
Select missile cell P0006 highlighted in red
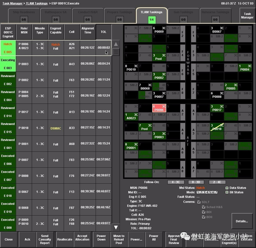coord(159,108)
